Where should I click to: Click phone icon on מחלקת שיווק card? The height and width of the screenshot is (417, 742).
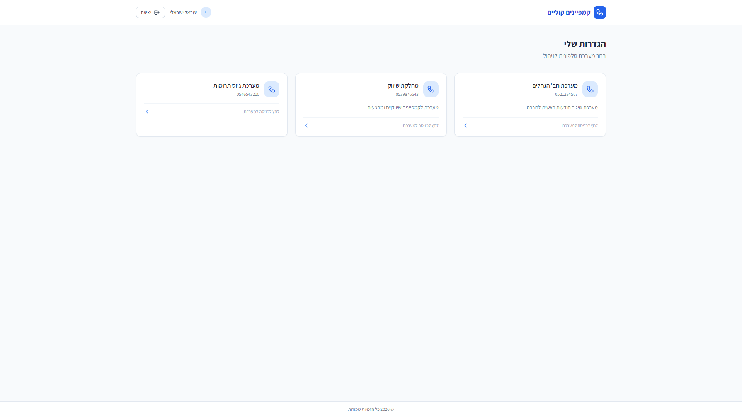point(431,89)
